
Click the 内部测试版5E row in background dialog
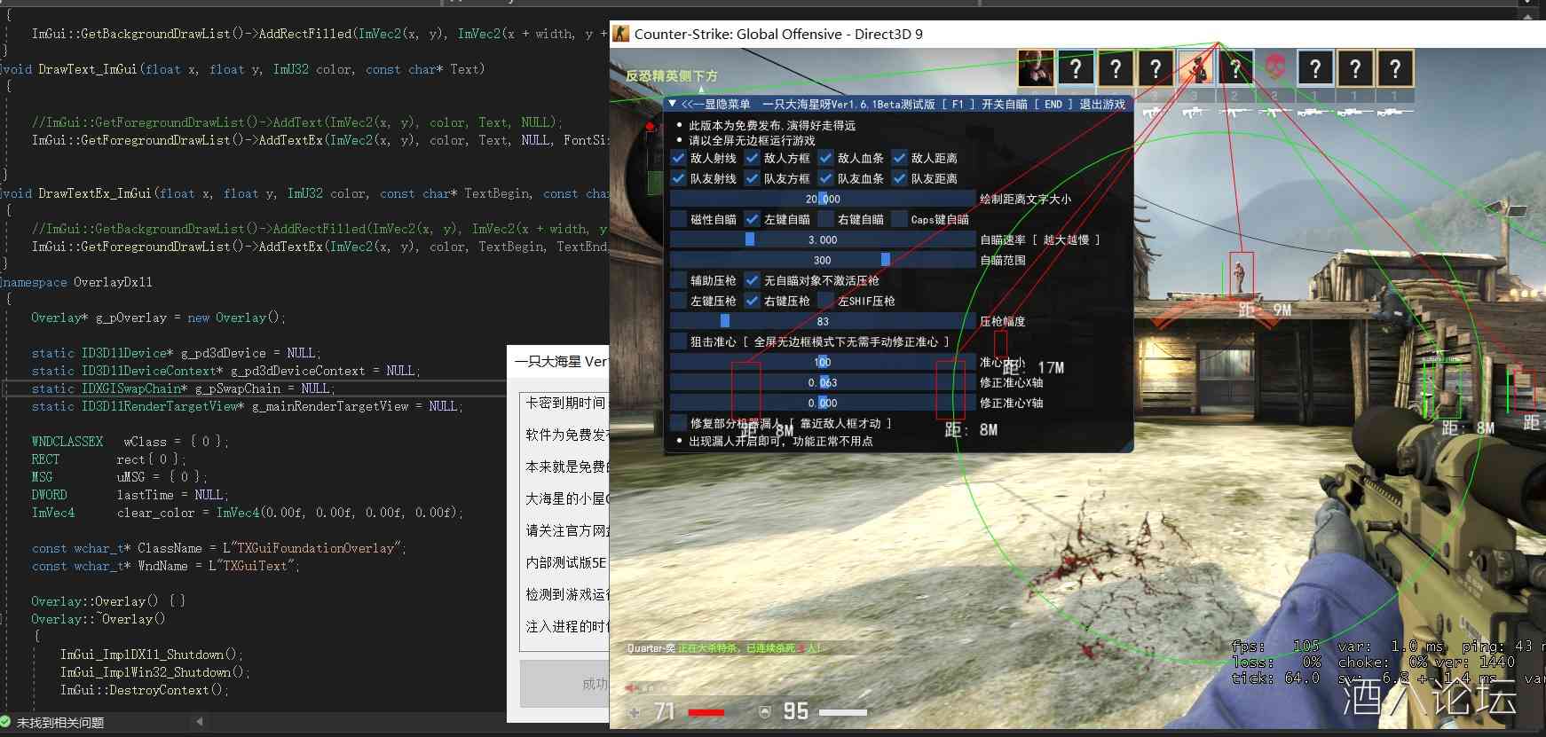click(564, 562)
